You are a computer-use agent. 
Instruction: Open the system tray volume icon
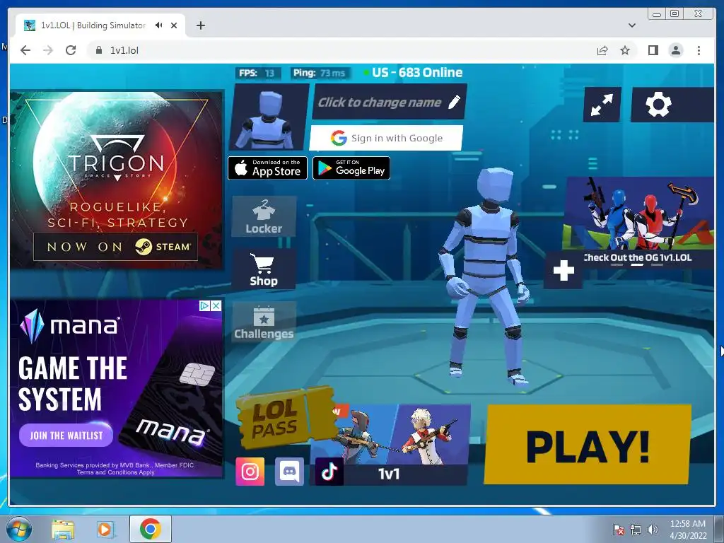(x=653, y=530)
